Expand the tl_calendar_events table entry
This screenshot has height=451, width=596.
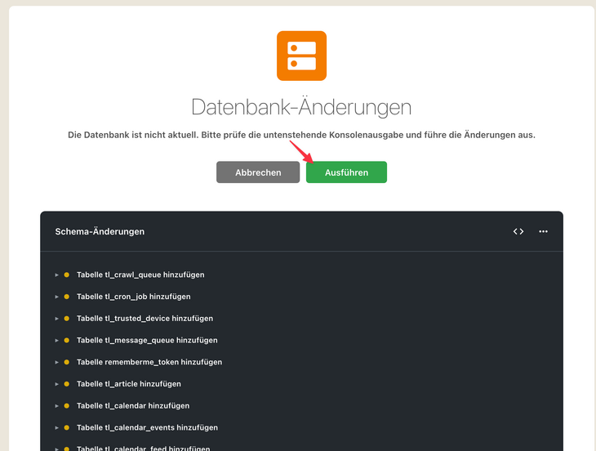click(x=56, y=428)
